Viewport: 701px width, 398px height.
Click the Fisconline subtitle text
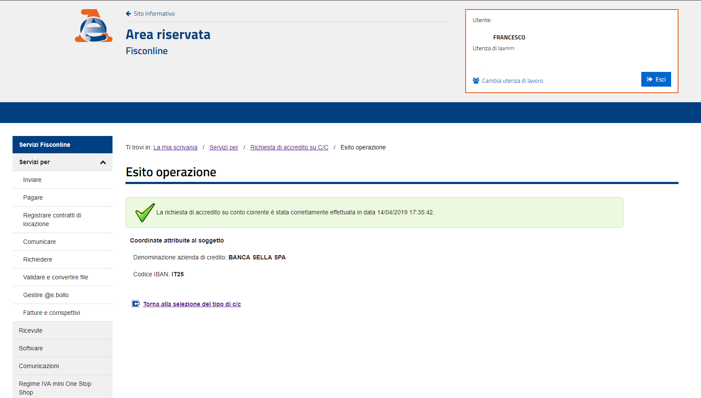(x=147, y=51)
